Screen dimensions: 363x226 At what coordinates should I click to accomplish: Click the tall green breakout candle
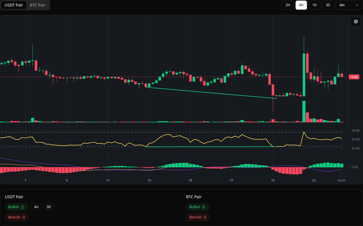click(x=304, y=75)
